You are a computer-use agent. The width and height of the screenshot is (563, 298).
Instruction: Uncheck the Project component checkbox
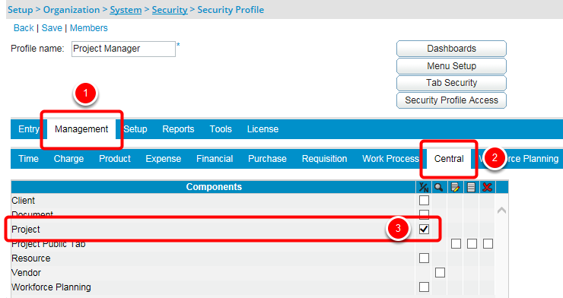point(424,229)
